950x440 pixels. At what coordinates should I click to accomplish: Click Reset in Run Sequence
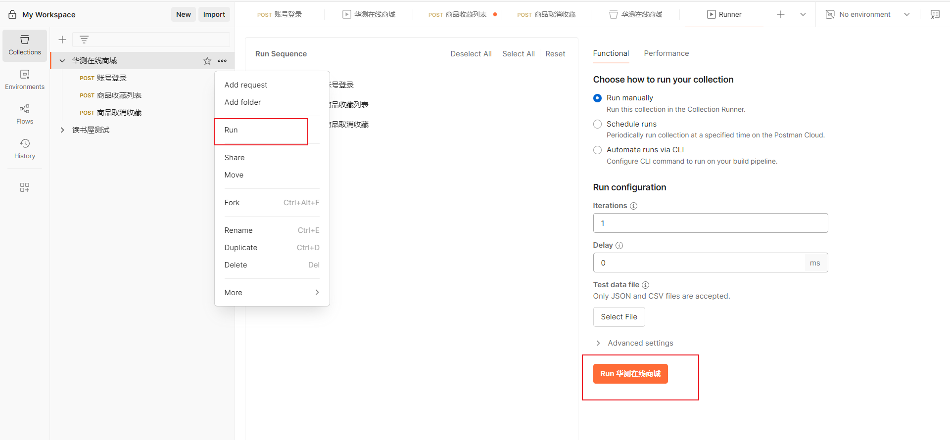tap(555, 54)
